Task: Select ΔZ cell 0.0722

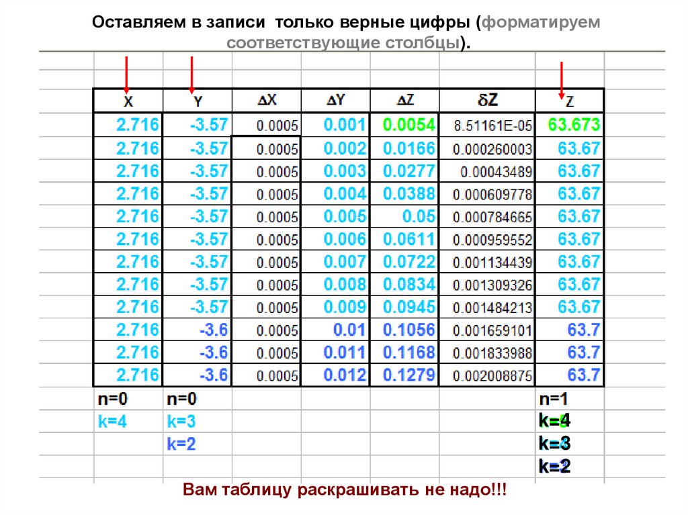Action: [404, 262]
